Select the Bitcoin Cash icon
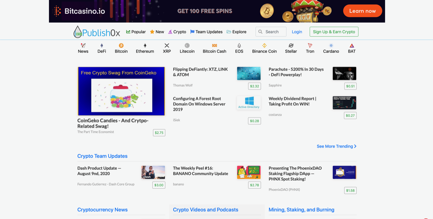The height and width of the screenshot is (219, 433). click(x=214, y=46)
